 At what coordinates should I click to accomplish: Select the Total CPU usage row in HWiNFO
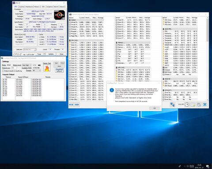[x=133, y=20]
